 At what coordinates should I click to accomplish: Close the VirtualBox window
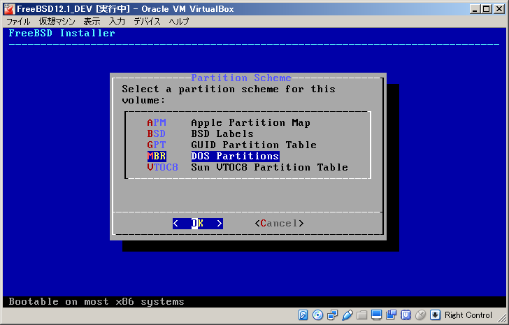click(x=499, y=9)
